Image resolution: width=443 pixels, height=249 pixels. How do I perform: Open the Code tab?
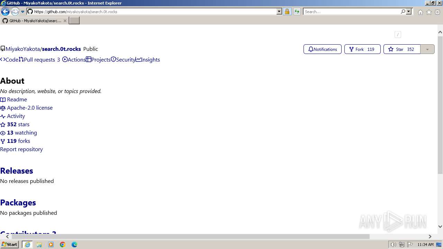click(9, 59)
